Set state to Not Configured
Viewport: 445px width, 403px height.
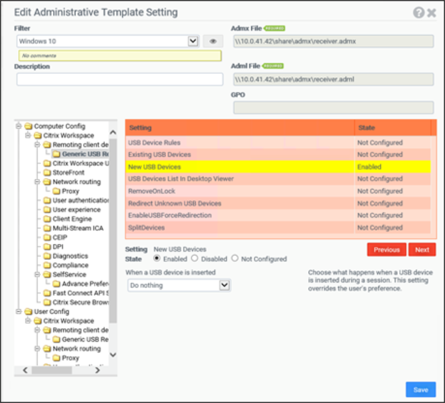coord(235,258)
